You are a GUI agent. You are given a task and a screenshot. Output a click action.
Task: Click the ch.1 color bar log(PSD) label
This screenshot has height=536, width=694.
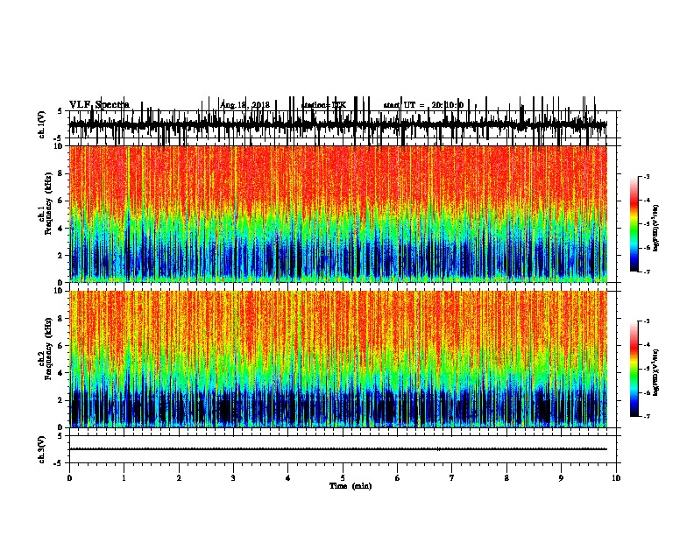pyautogui.click(x=656, y=228)
